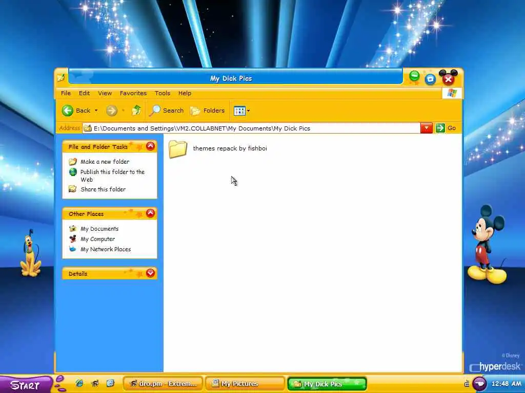The image size is (525, 393).
Task: Click the Share this folder icon
Action: 73,189
